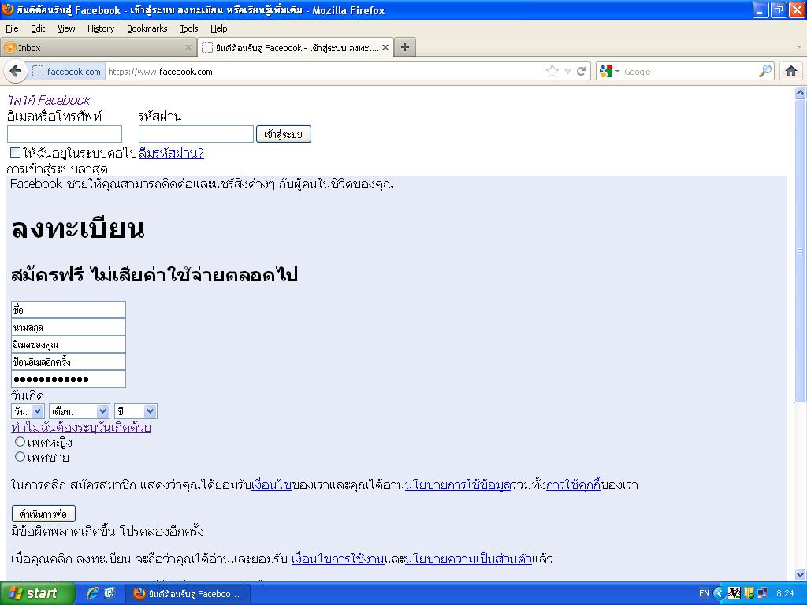
Task: Click the scrollbar down arrow
Action: click(800, 574)
